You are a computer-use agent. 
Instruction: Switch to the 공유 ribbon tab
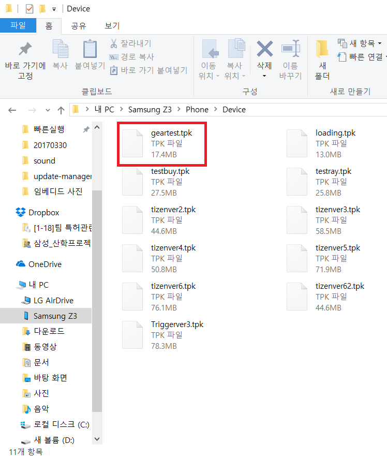pos(79,26)
